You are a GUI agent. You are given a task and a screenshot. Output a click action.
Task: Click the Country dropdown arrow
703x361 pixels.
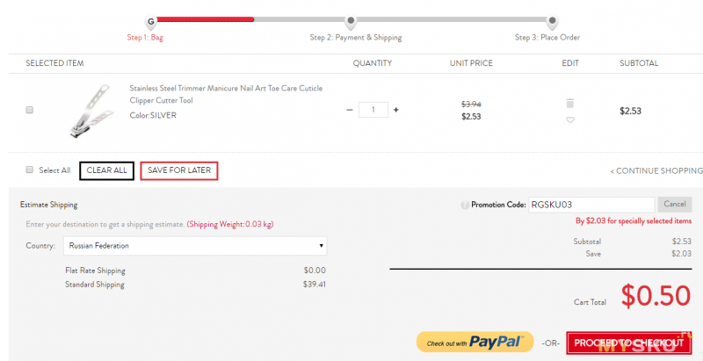(321, 246)
